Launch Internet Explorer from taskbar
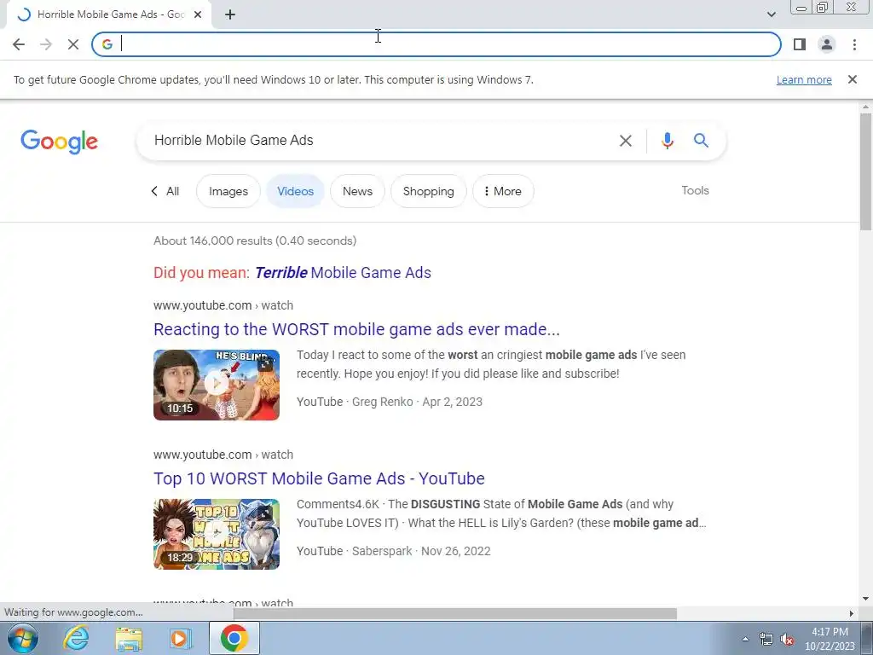Viewport: 873px width, 655px height. pos(76,638)
